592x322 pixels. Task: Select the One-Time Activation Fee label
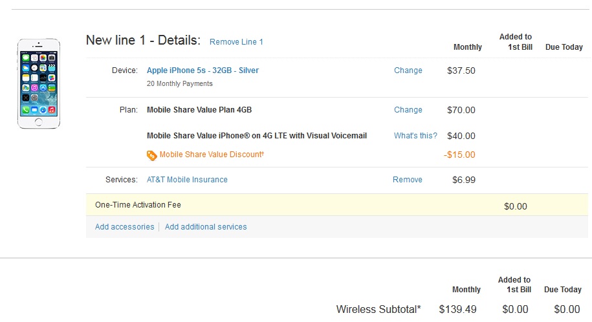tap(138, 205)
